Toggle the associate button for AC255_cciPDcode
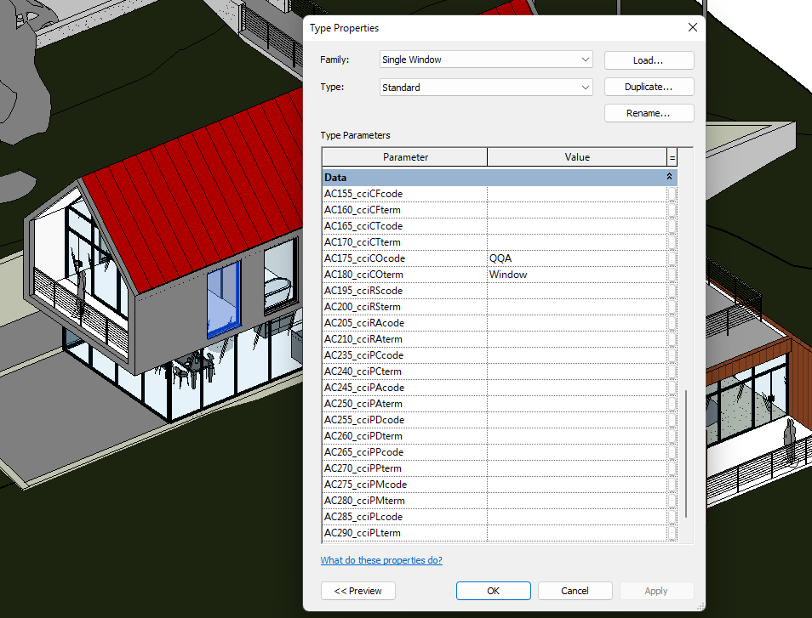 (x=672, y=420)
